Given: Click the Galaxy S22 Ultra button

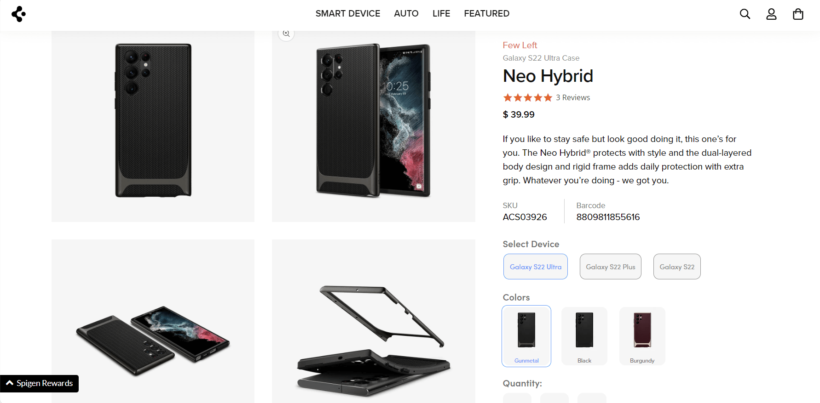Looking at the screenshot, I should click(x=535, y=267).
